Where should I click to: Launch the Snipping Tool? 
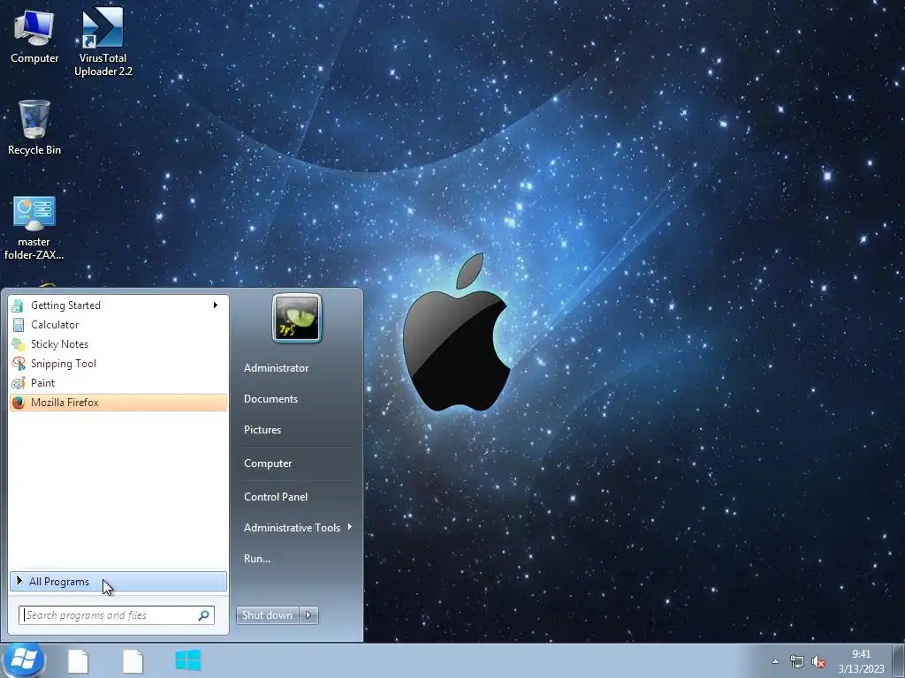pos(118,363)
